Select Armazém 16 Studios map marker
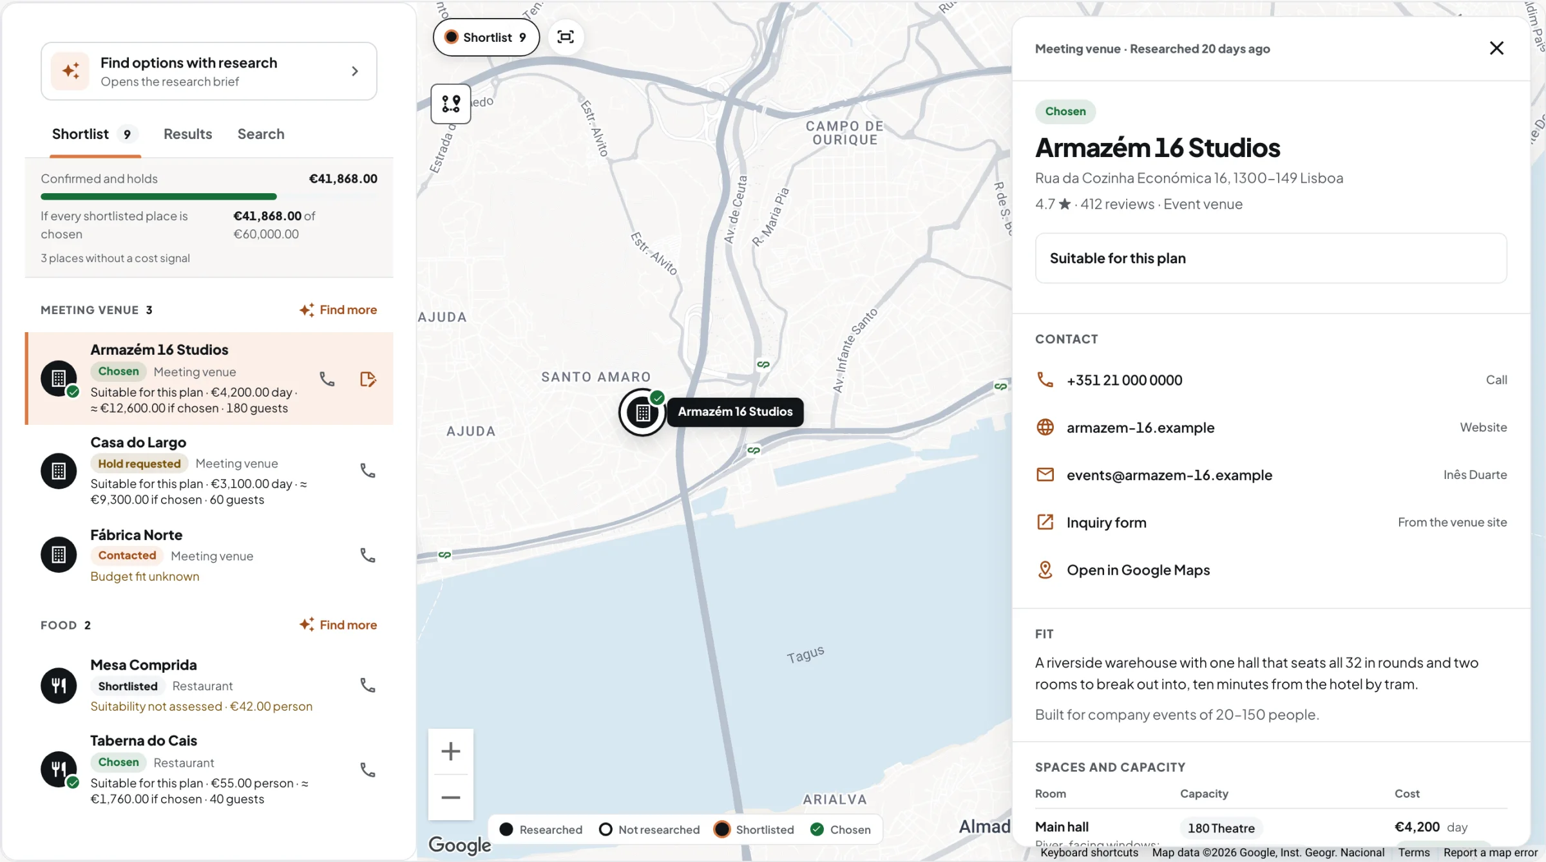Image resolution: width=1546 pixels, height=862 pixels. 643,412
